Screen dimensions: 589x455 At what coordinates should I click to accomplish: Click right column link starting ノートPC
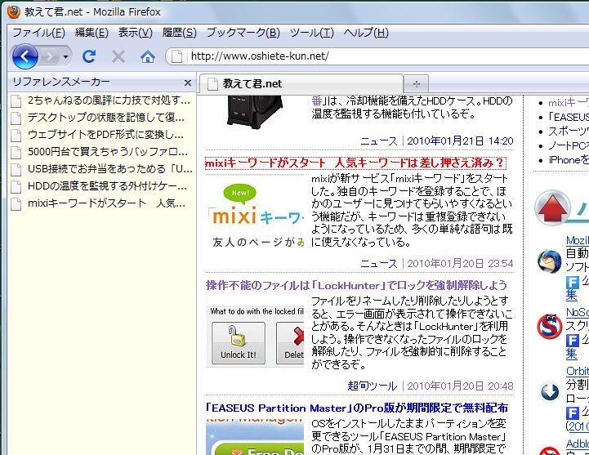coord(569,145)
